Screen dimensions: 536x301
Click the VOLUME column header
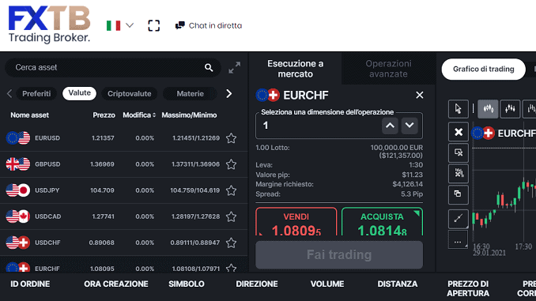coord(327,284)
